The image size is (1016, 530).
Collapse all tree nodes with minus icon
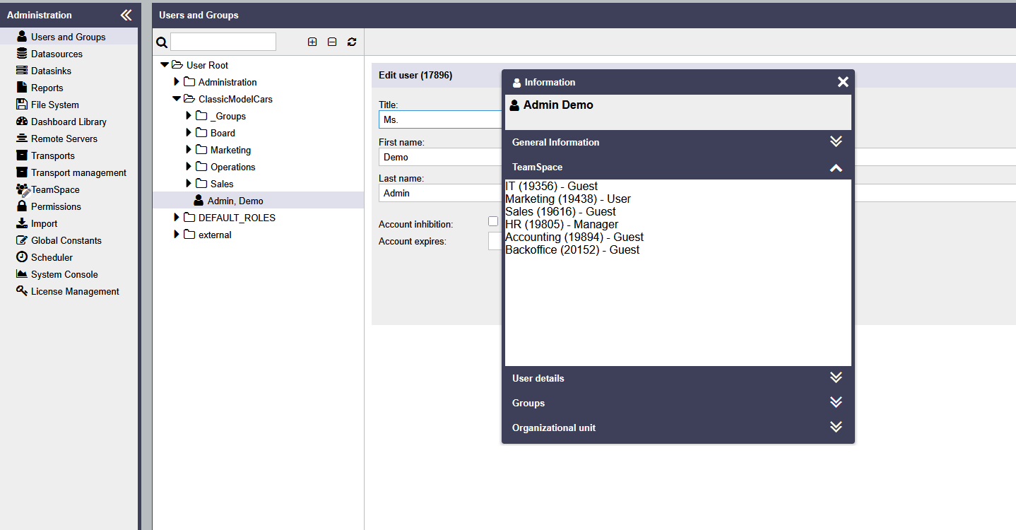(332, 42)
